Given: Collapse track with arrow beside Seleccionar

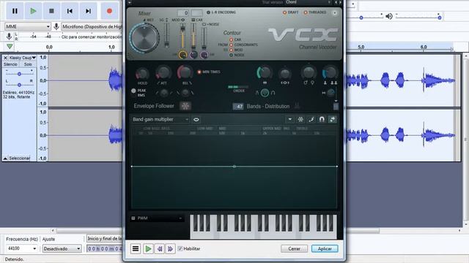Looking at the screenshot, I should click(x=5, y=158).
